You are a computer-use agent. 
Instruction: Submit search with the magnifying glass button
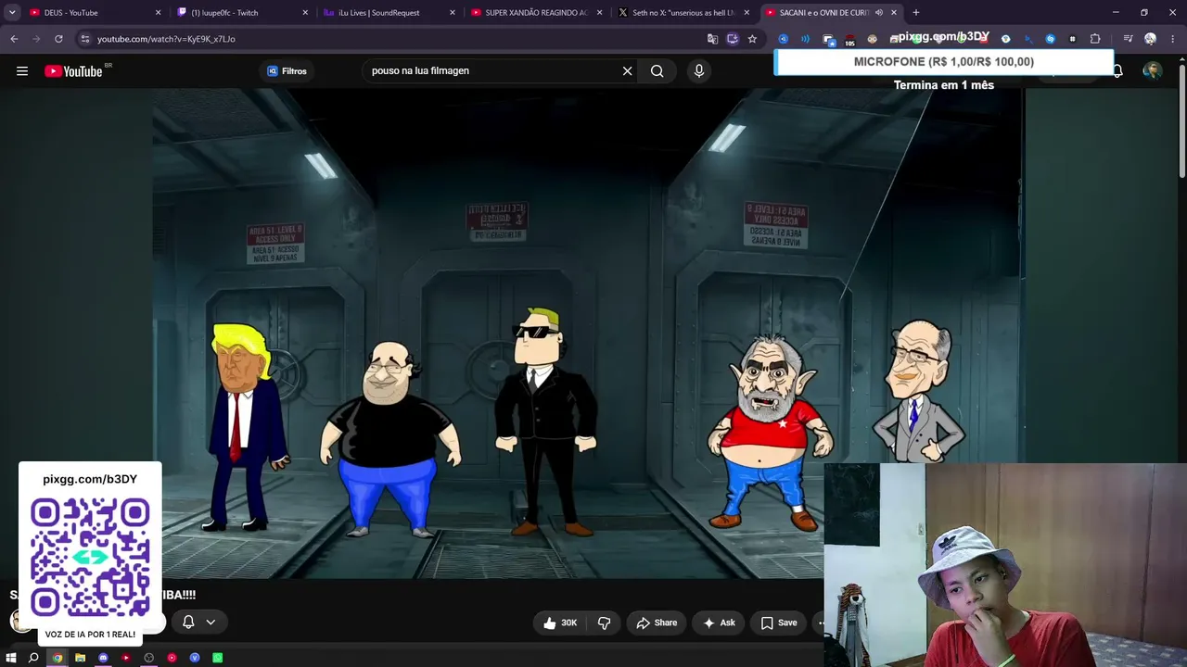(657, 71)
